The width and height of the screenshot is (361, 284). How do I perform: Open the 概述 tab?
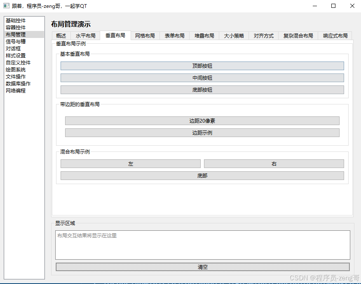click(61, 35)
